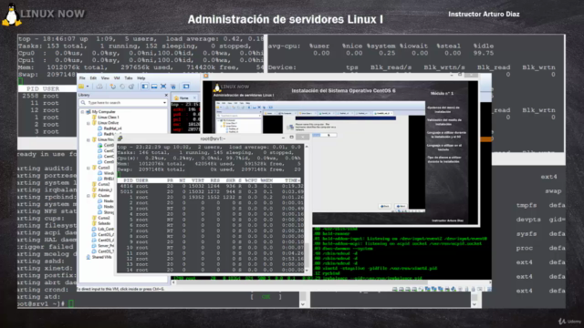Click the PuTTY icon in root@srv1 title bar
Viewport: 584px width, 328px height.
(x=120, y=138)
